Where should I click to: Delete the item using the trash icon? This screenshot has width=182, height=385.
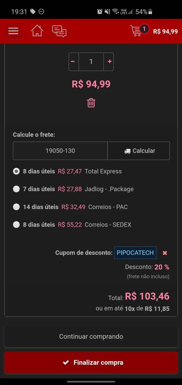[91, 103]
